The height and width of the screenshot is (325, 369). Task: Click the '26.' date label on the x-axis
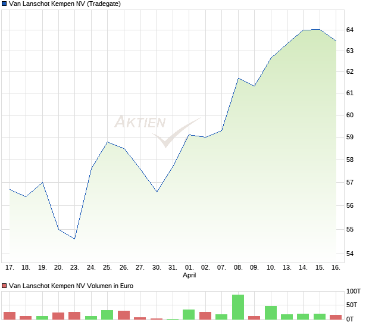pos(124,268)
